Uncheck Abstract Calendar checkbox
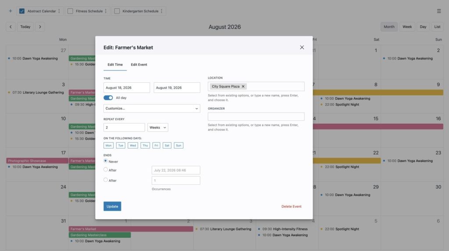Image resolution: width=449 pixels, height=251 pixels. (x=22, y=11)
